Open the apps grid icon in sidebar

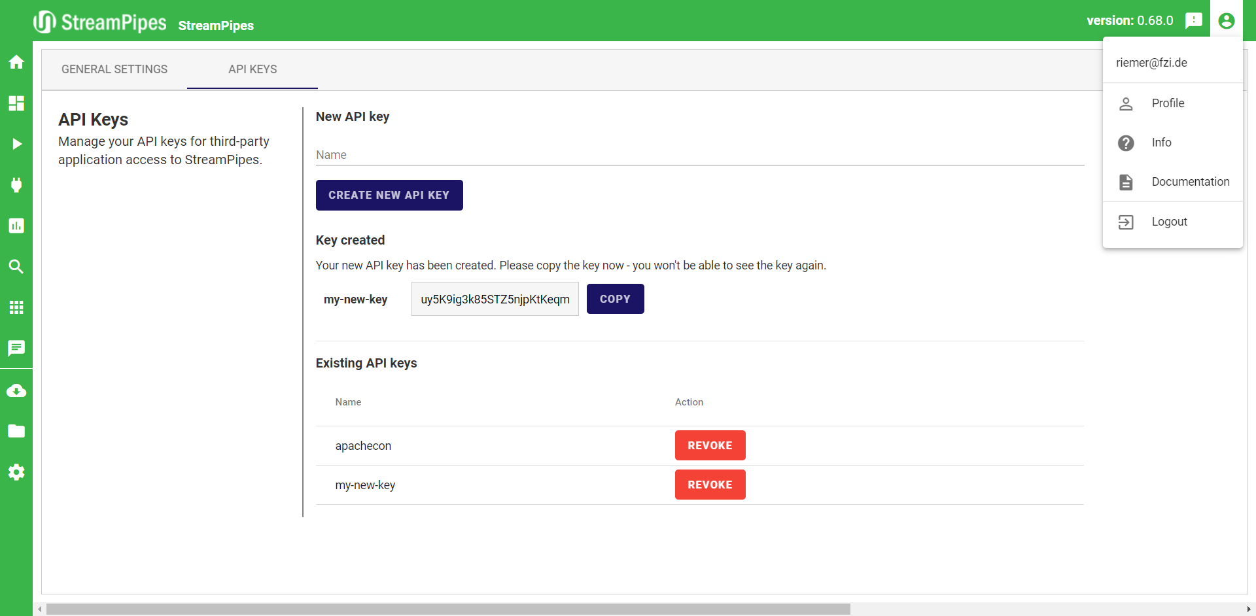tap(16, 307)
